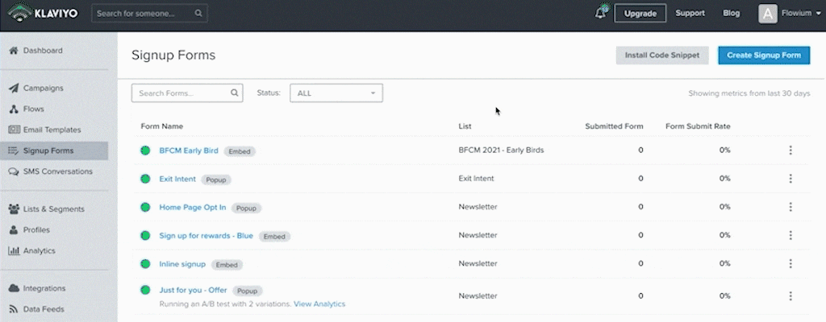
Task: Click the Create Signup Form button
Action: coord(764,56)
